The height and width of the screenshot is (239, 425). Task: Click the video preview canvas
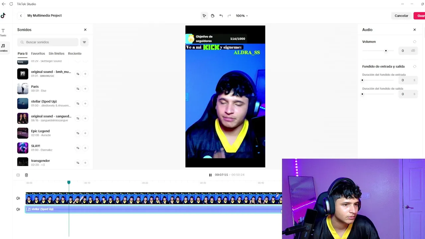(225, 97)
